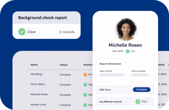This screenshot has height=110, width=169.
Task: Click the 'June 2024' date text
Action: [117, 51]
